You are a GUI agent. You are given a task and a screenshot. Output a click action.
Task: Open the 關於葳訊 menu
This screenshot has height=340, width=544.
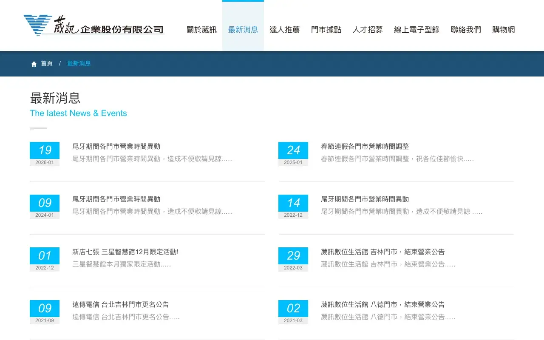point(201,30)
